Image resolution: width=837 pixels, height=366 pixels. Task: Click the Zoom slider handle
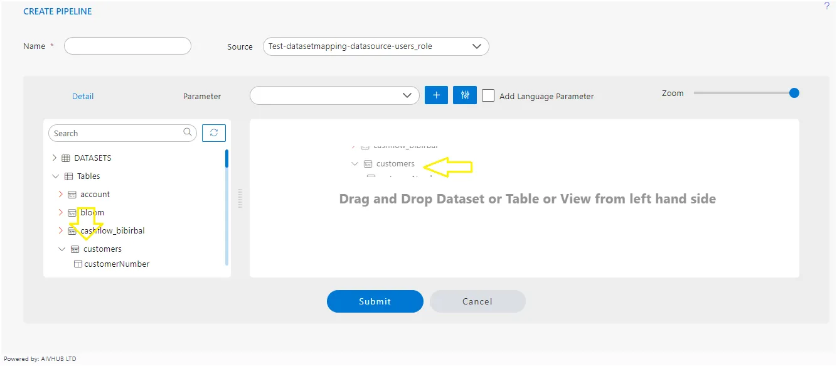794,93
